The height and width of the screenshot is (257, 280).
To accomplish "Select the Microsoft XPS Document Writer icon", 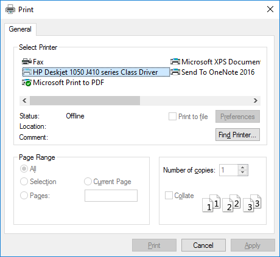I will click(175, 61).
